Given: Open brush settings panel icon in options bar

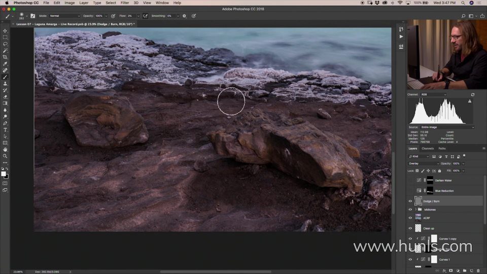Looking at the screenshot, I should point(32,16).
